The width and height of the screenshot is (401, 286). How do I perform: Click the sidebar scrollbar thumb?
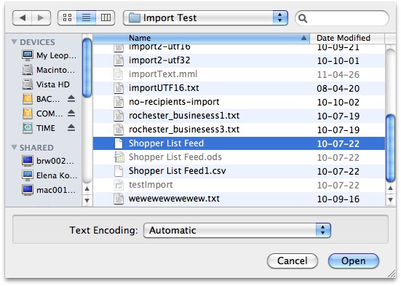87,68
